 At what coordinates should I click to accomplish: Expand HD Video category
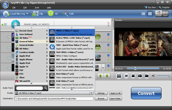32,49
